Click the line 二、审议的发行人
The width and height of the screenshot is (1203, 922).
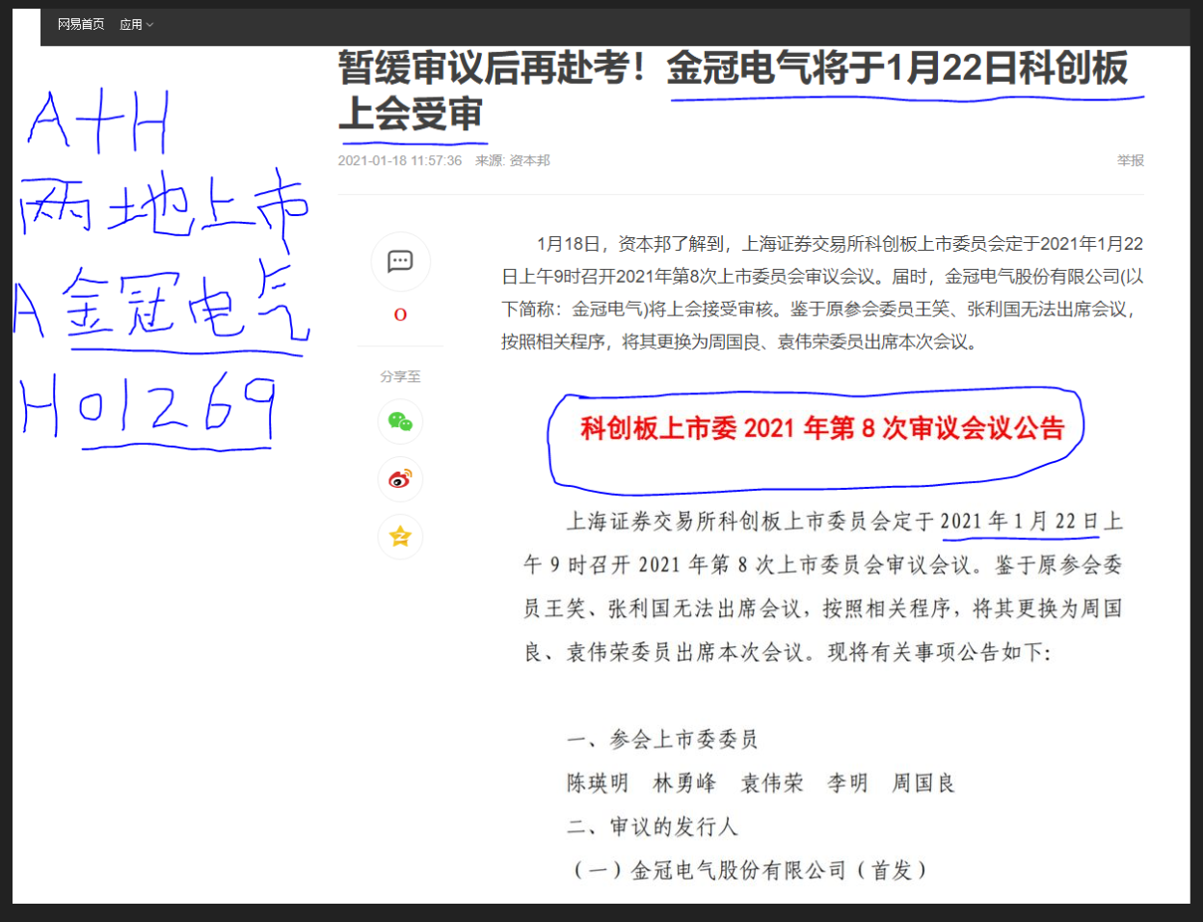[652, 827]
